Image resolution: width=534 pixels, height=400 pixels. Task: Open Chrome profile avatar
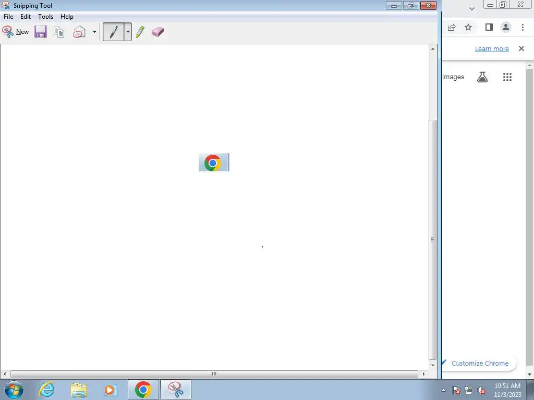click(x=506, y=27)
